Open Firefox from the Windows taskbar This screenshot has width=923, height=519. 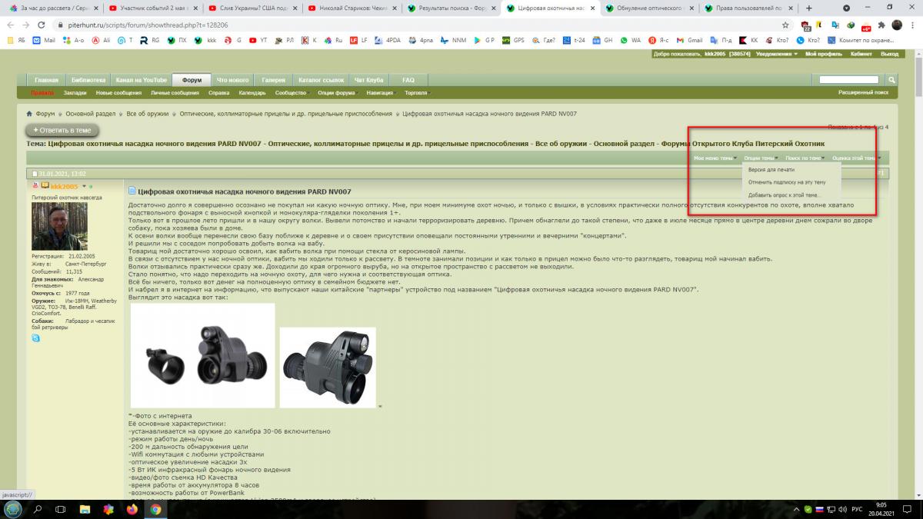(132, 509)
